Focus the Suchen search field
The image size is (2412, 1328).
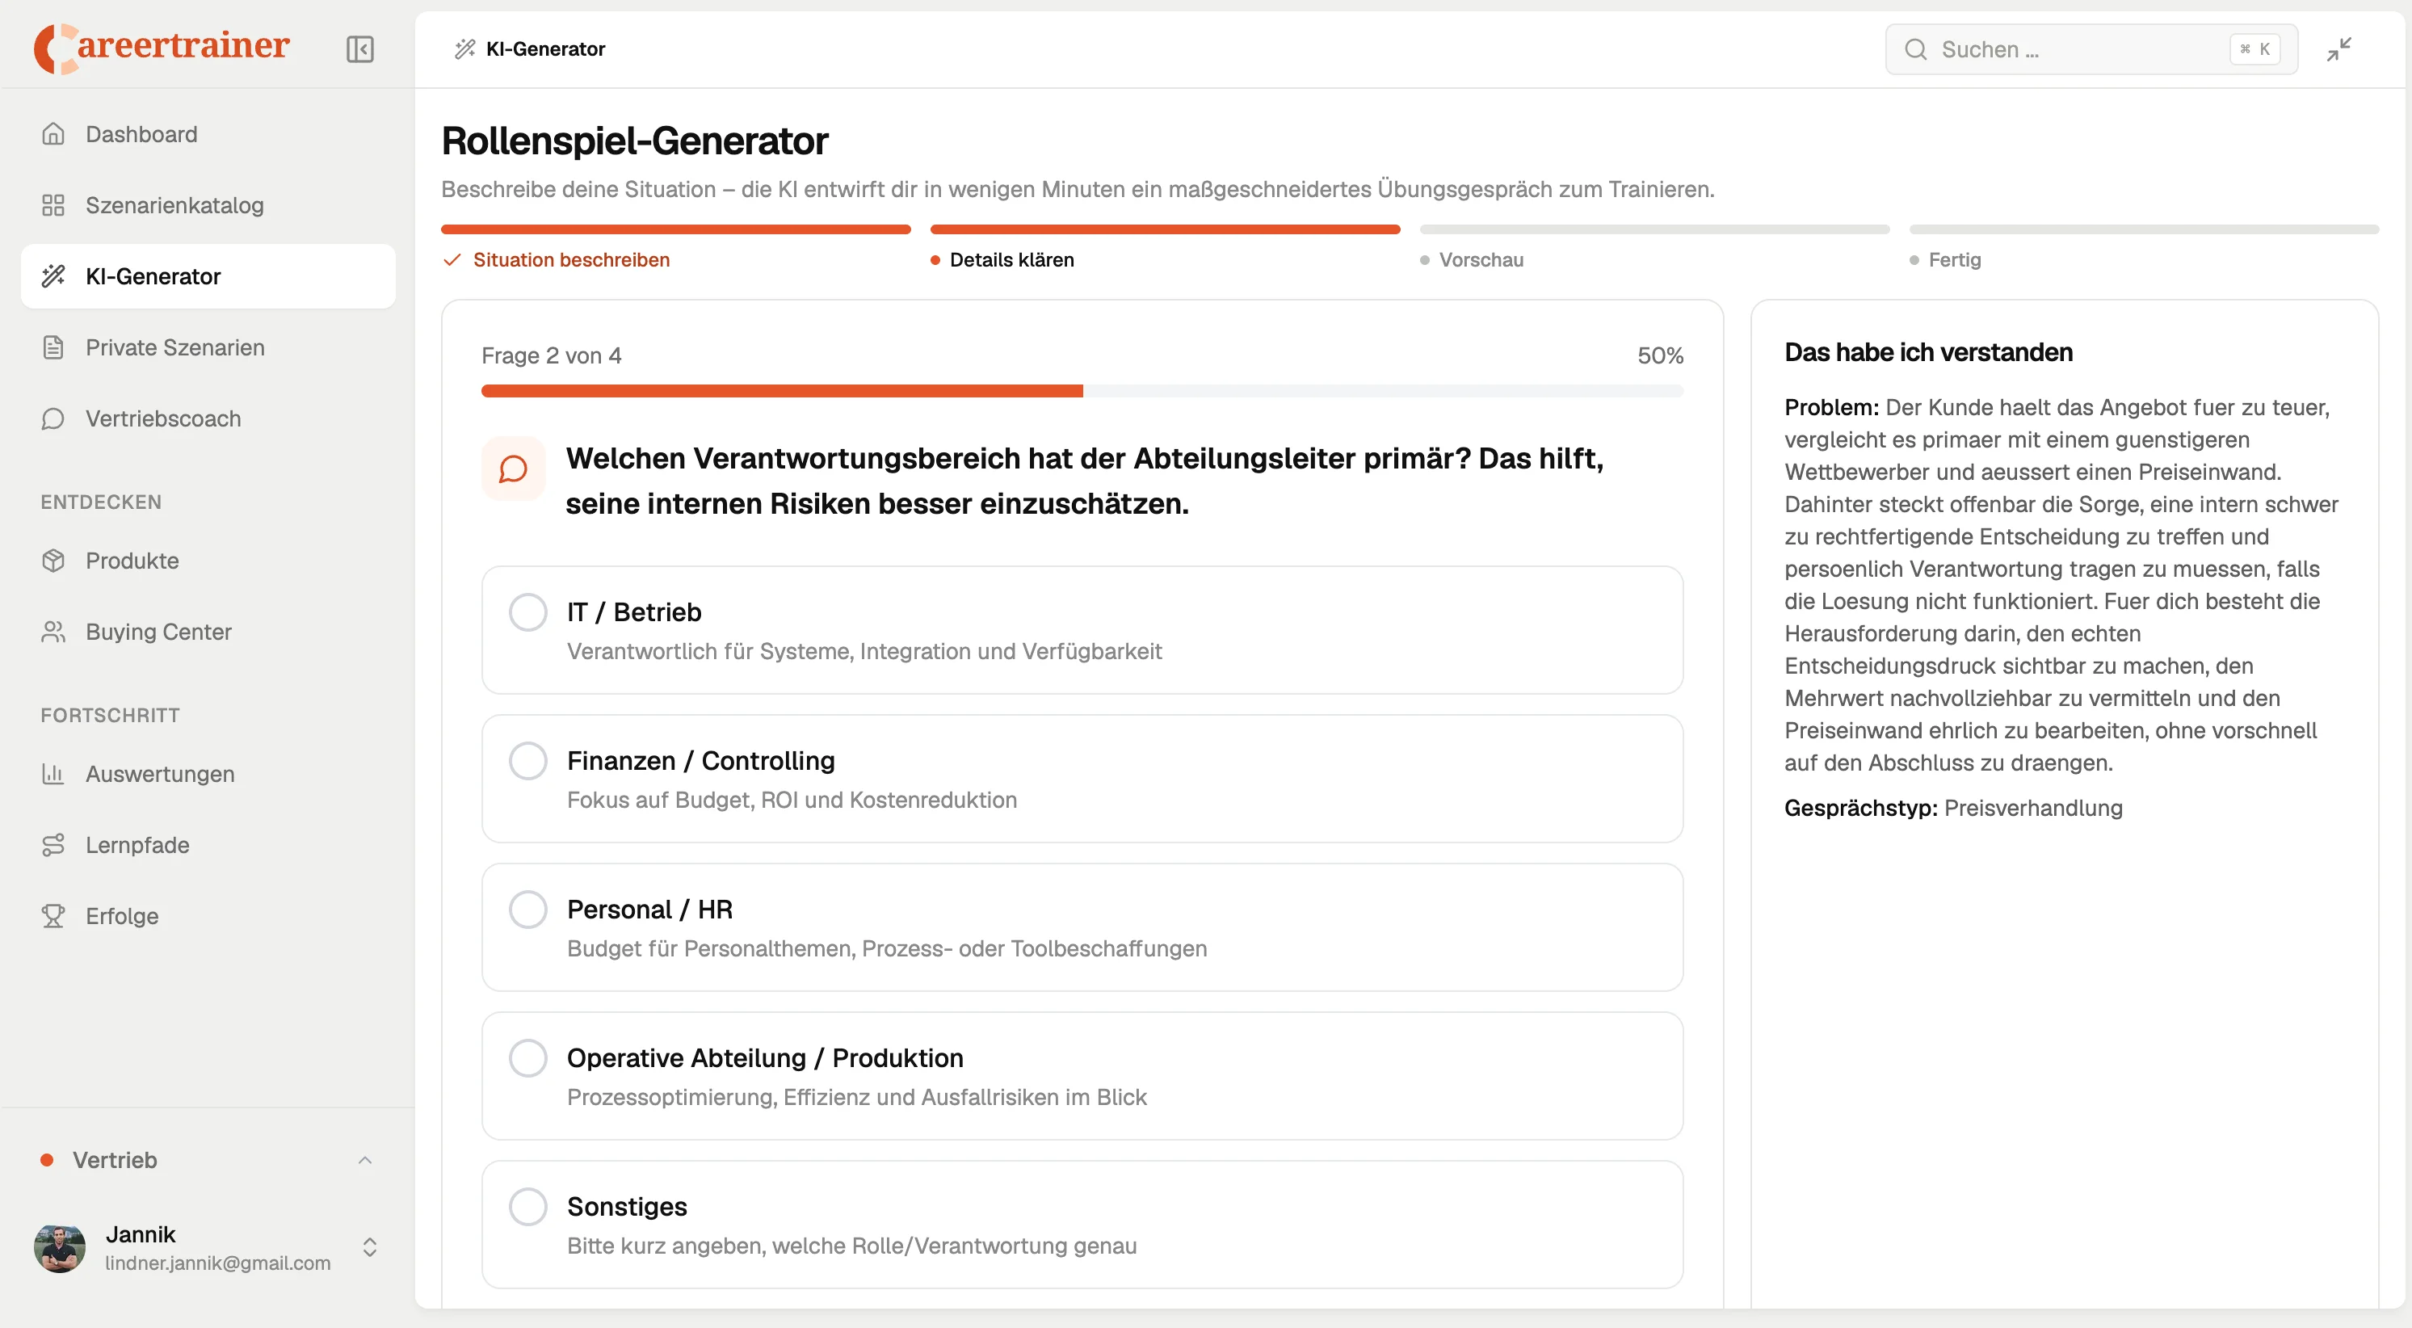2091,48
